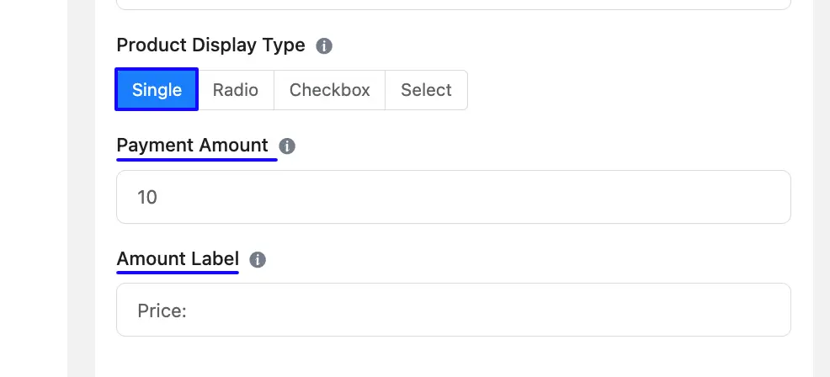830x377 pixels.
Task: Click the gray margin right of the panel
Action: click(821, 188)
